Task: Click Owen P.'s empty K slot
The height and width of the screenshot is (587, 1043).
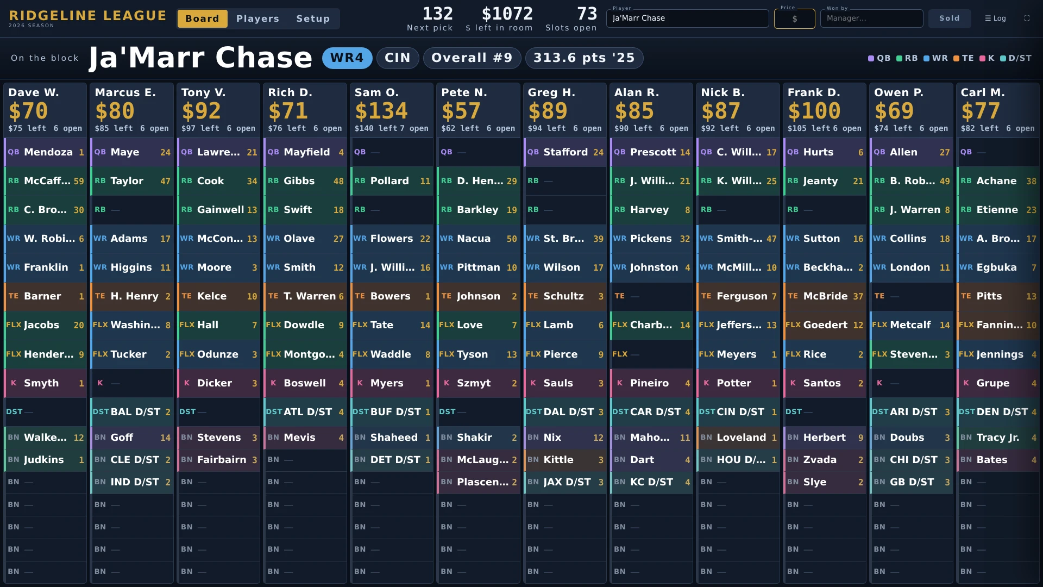Action: [912, 383]
